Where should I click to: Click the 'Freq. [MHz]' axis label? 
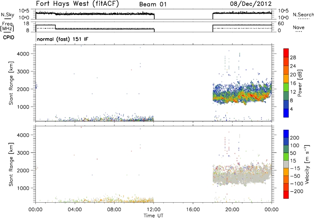(x=7, y=27)
